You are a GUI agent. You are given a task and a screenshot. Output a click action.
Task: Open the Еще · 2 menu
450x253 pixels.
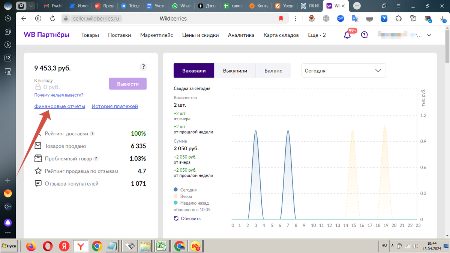point(317,35)
